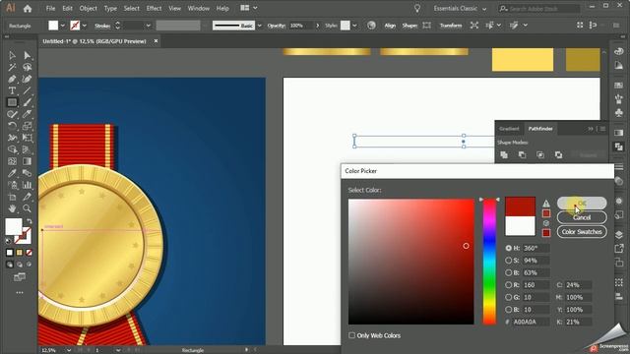Image resolution: width=630 pixels, height=354 pixels.
Task: Select the R red radio button
Action: (509, 285)
